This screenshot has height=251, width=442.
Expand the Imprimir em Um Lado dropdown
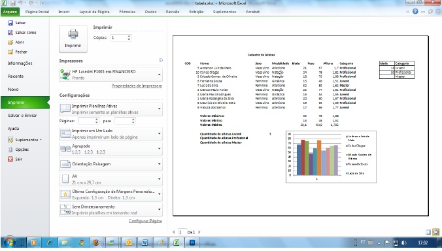(x=111, y=134)
